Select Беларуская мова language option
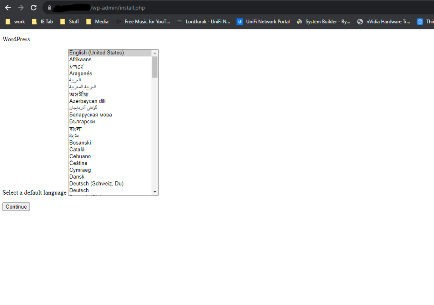The height and width of the screenshot is (305, 434). [x=110, y=115]
